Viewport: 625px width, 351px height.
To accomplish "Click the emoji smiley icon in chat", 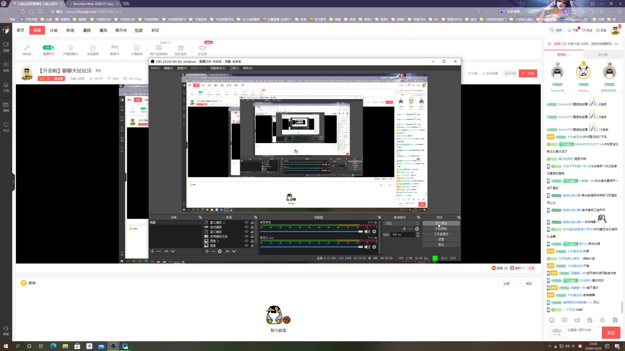I will pos(551,320).
